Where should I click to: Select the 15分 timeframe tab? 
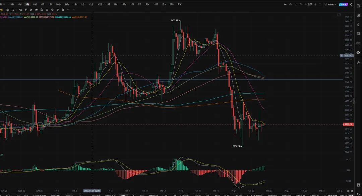[12, 5]
